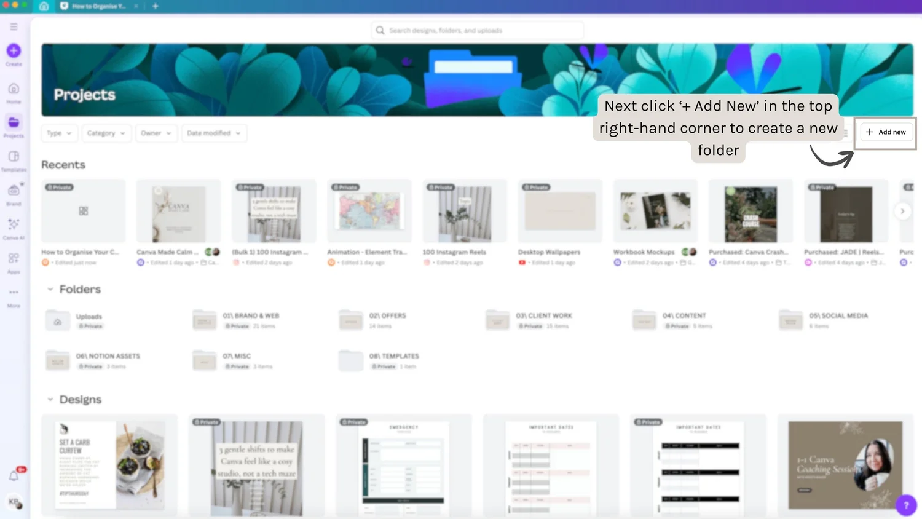Click the notifications bell icon

pos(14,475)
